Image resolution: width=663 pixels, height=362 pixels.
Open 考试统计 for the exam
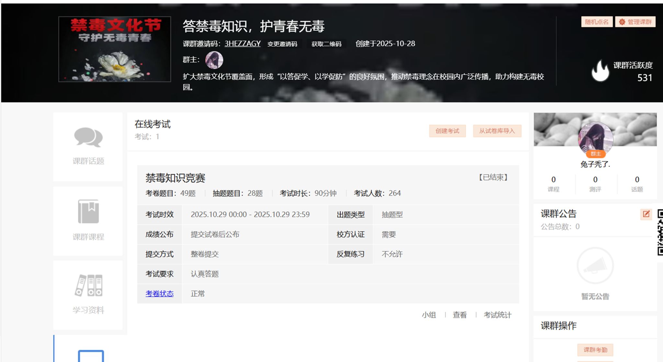pos(497,315)
